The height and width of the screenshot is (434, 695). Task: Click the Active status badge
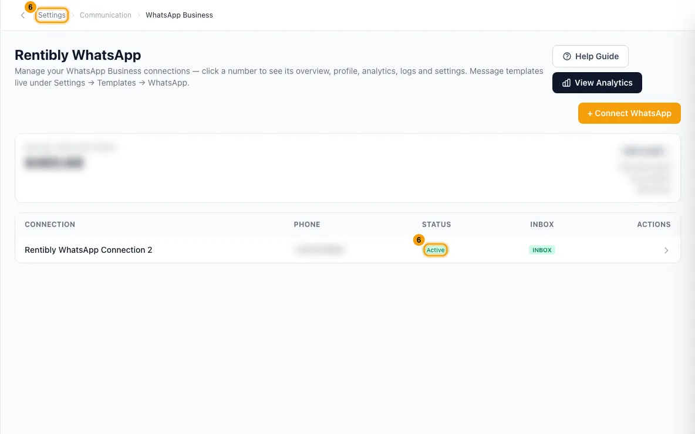(x=436, y=250)
